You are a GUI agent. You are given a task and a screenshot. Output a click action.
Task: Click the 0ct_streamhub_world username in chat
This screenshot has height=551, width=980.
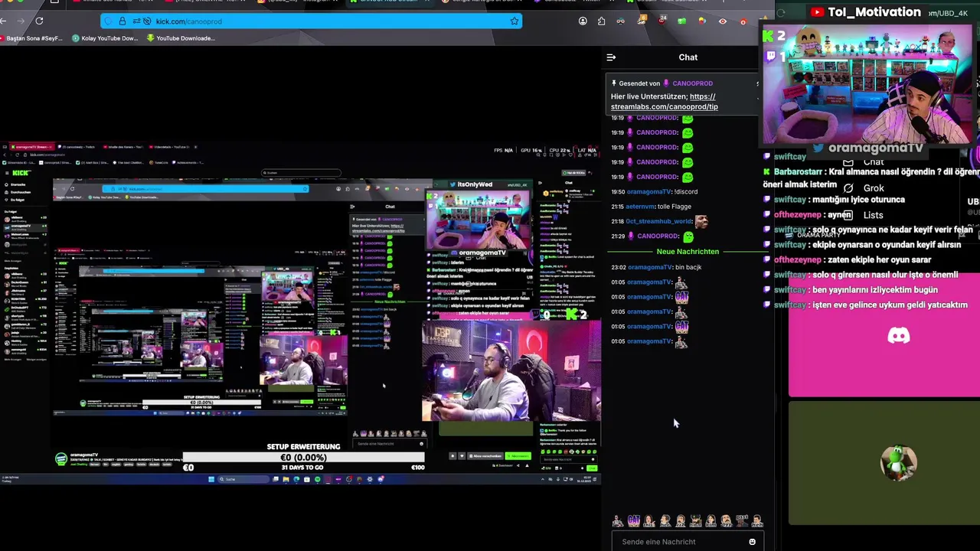click(x=658, y=221)
